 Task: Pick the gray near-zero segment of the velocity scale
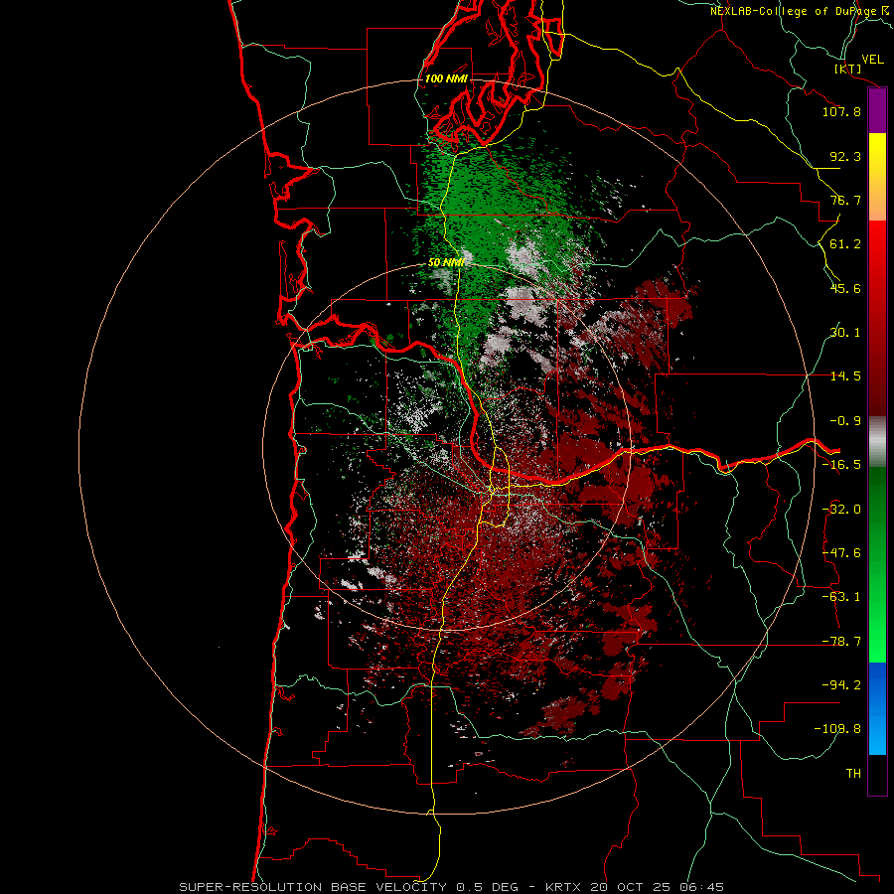point(877,442)
